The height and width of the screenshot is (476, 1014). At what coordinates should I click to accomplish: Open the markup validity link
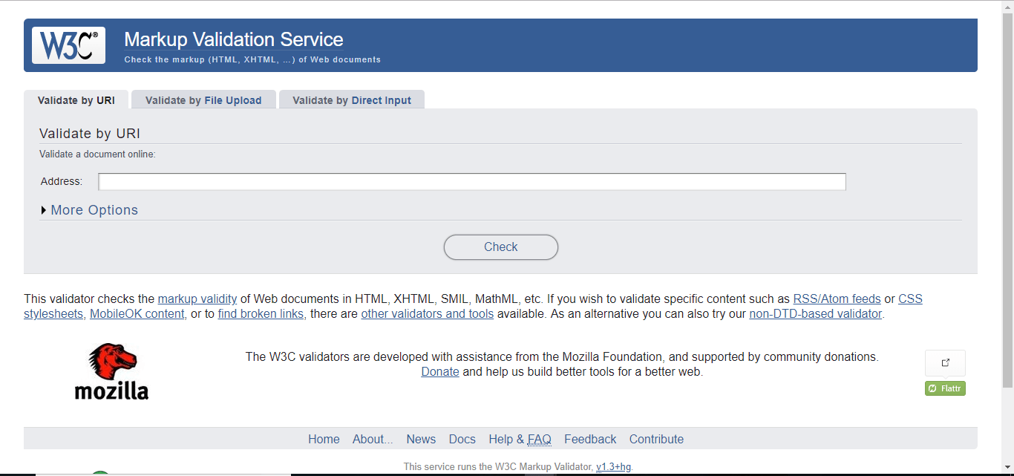point(197,299)
